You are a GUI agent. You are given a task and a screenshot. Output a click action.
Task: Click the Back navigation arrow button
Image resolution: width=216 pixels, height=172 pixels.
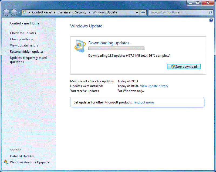6,12
